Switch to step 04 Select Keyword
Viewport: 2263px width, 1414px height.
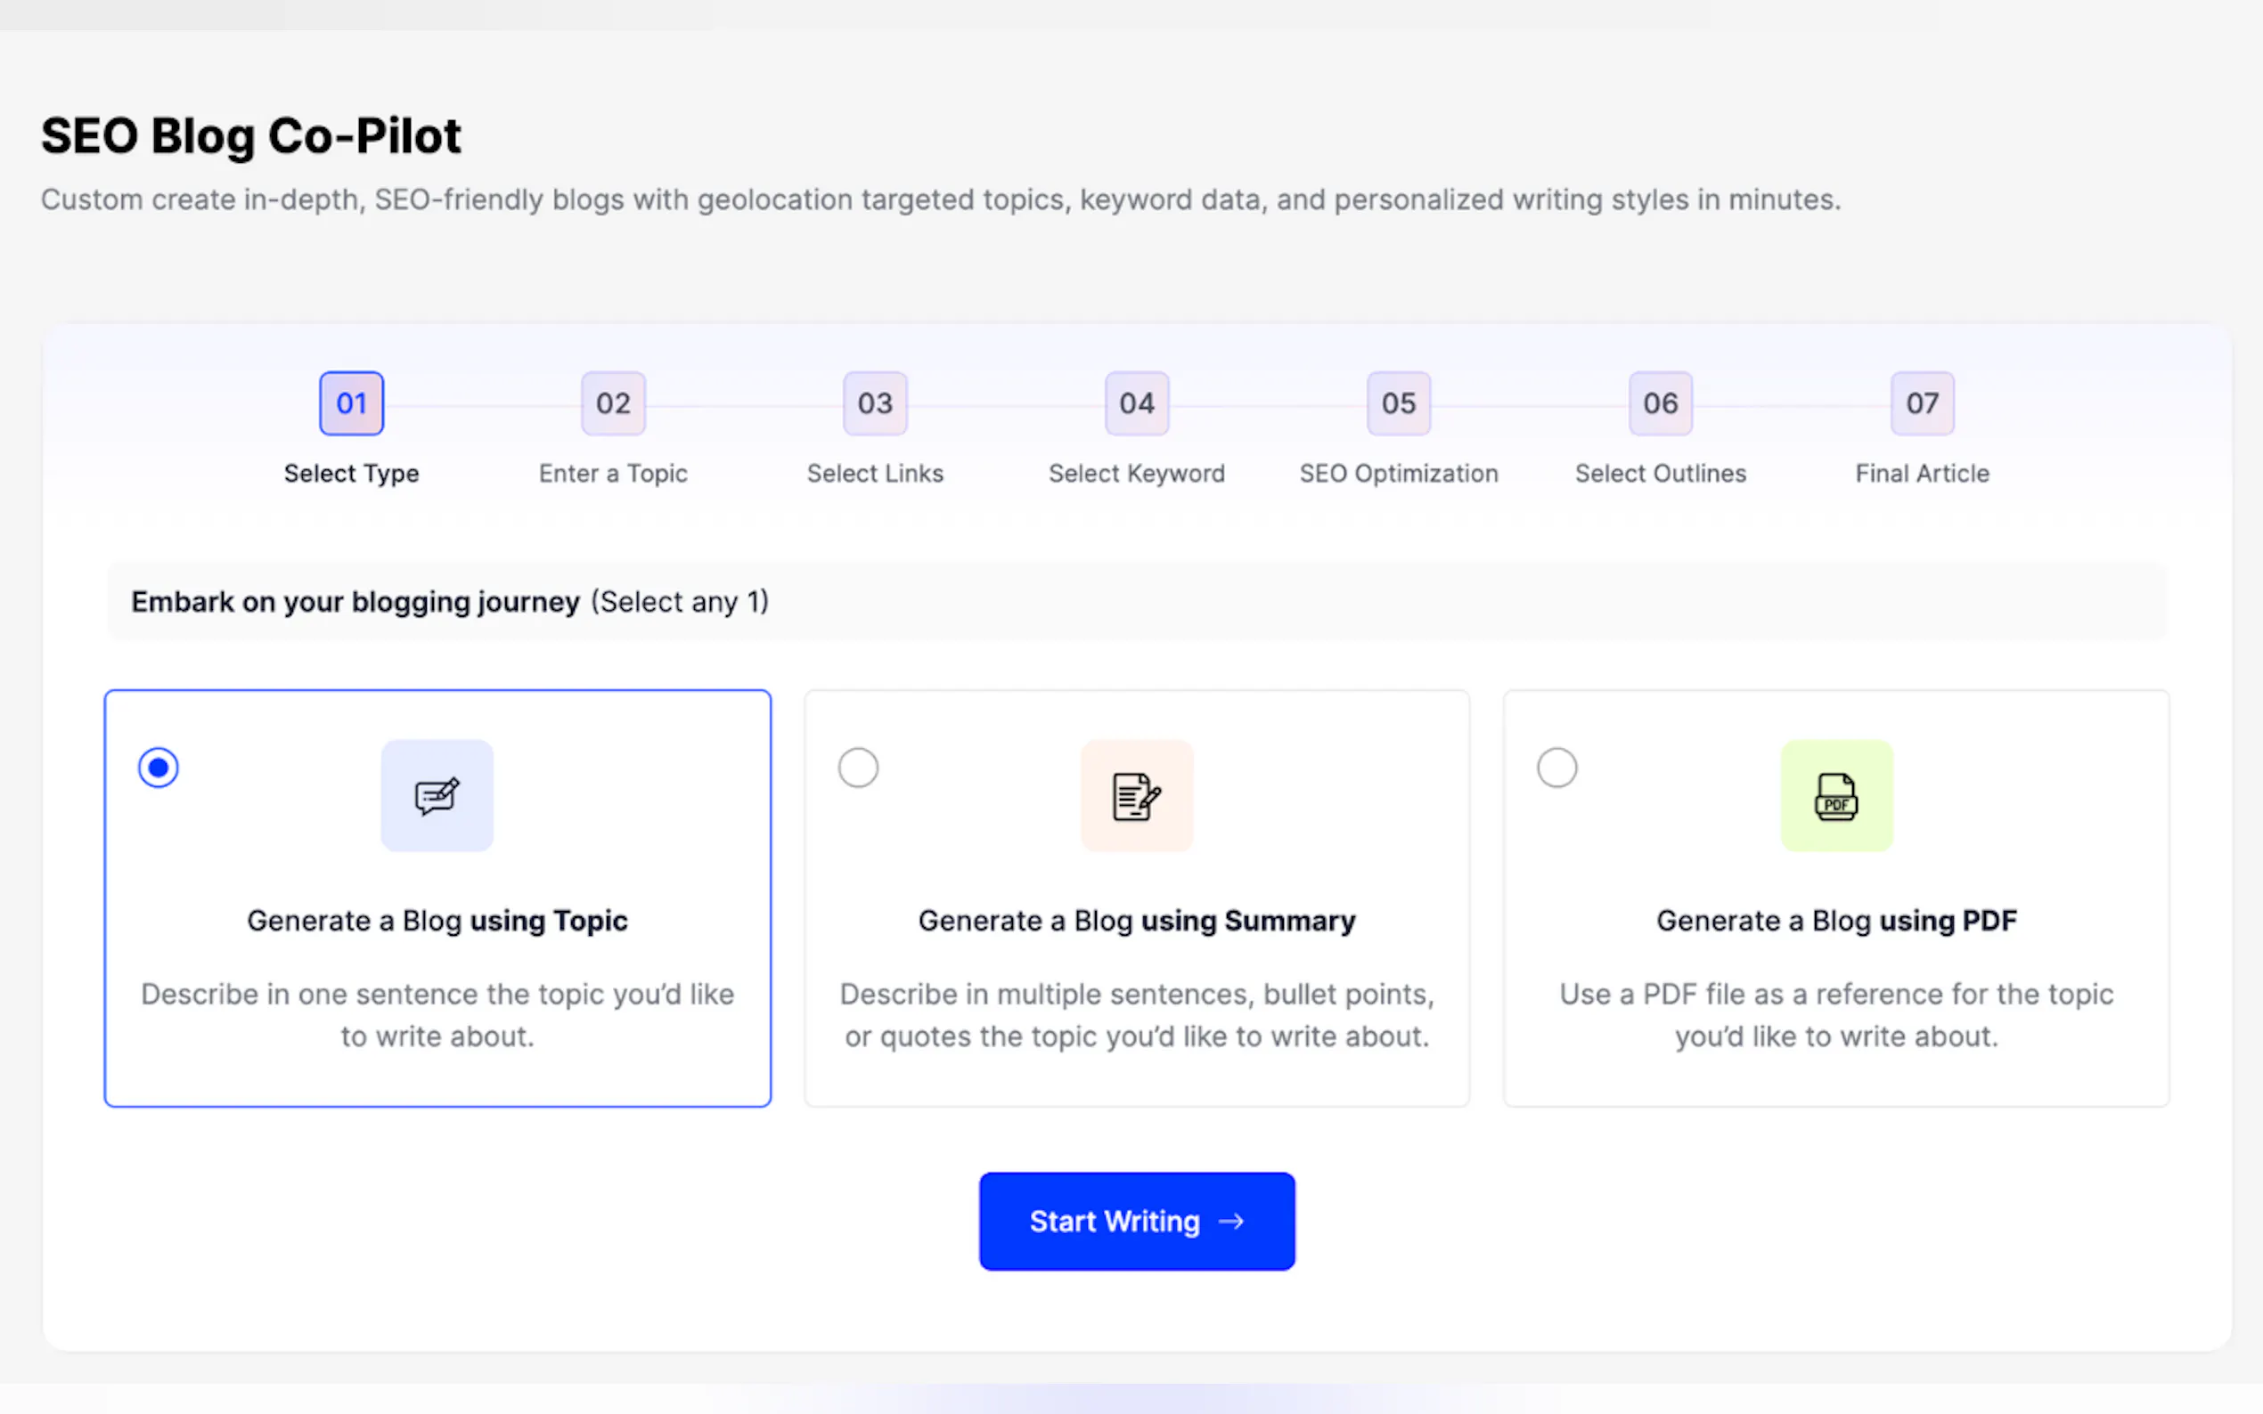[x=1137, y=404]
